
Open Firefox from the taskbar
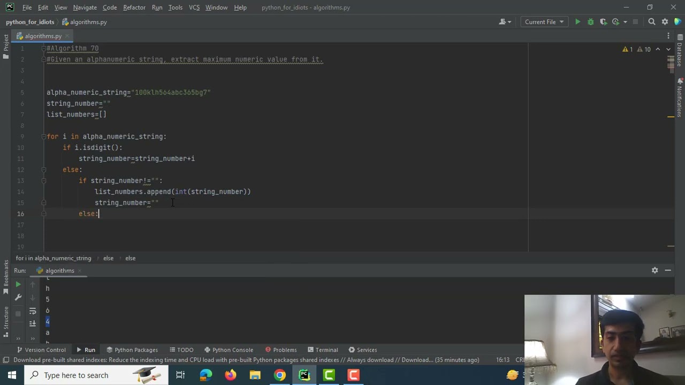pyautogui.click(x=230, y=375)
